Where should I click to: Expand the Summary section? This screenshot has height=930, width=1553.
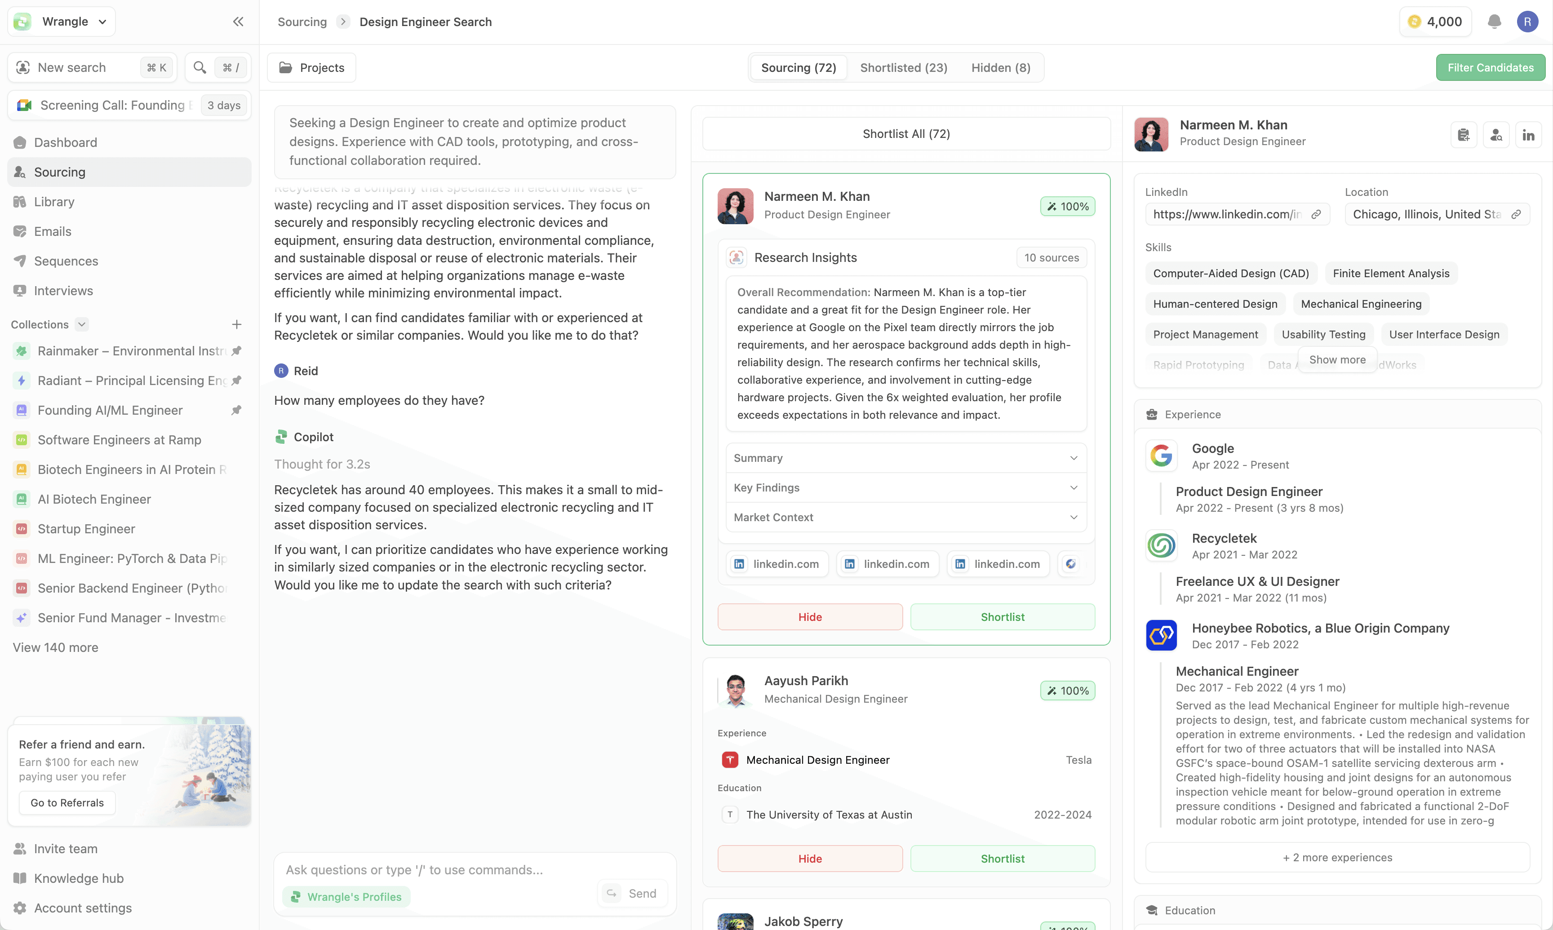[x=905, y=458]
